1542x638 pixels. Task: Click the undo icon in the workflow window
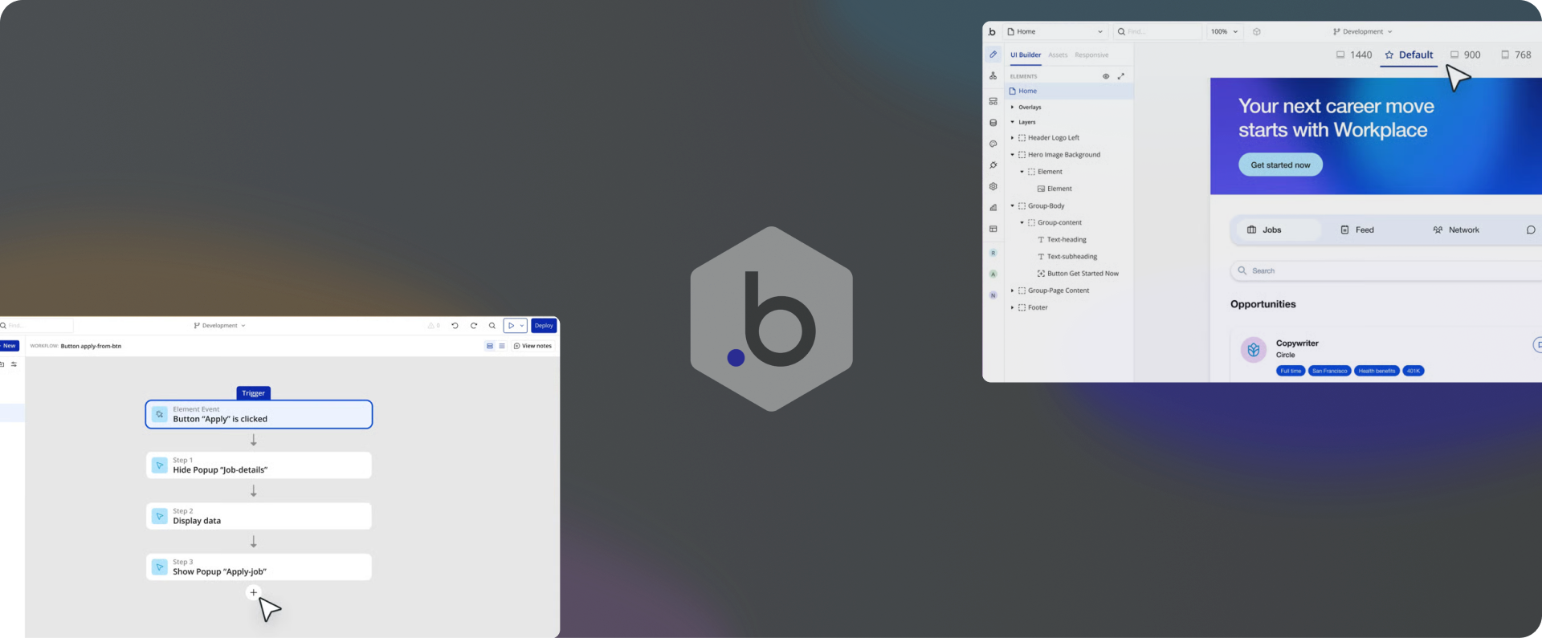pos(455,326)
